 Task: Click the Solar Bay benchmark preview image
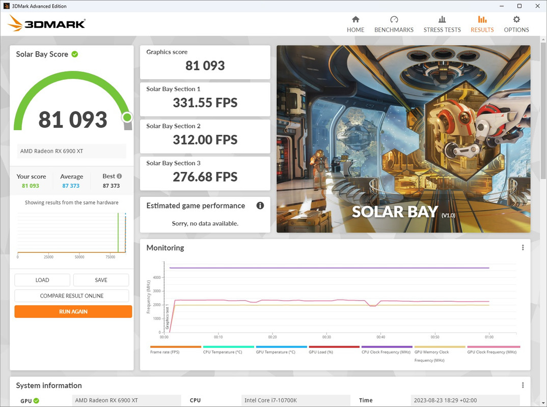point(403,139)
